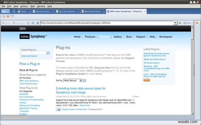Expand the address bar history dropdown
Screen dimensions: 201x125
tap(175, 23)
